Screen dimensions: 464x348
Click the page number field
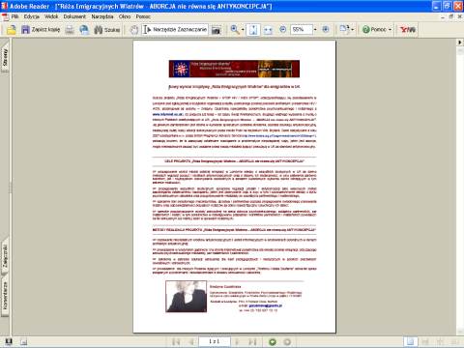[215, 341]
